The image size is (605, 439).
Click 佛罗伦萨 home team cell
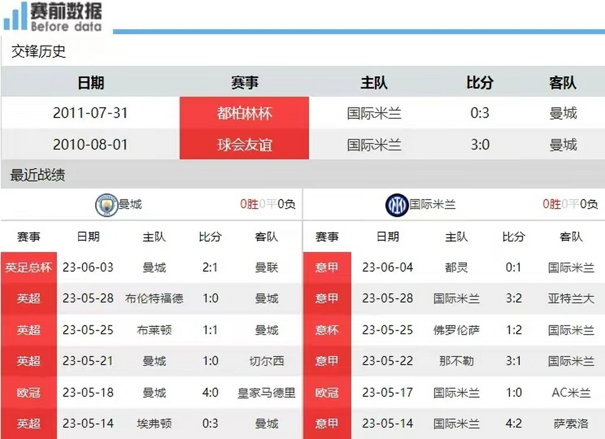point(456,330)
